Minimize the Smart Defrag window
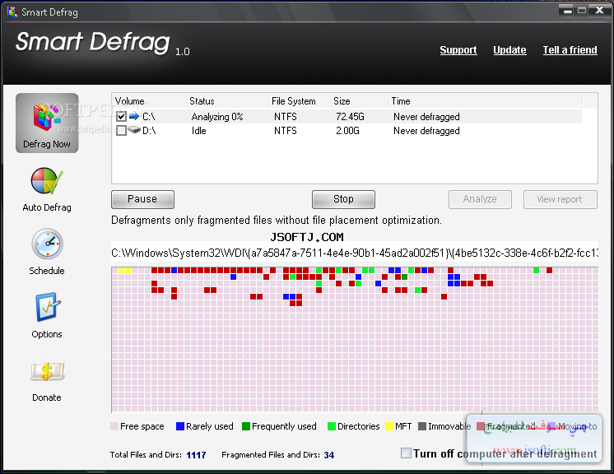 click(x=565, y=11)
